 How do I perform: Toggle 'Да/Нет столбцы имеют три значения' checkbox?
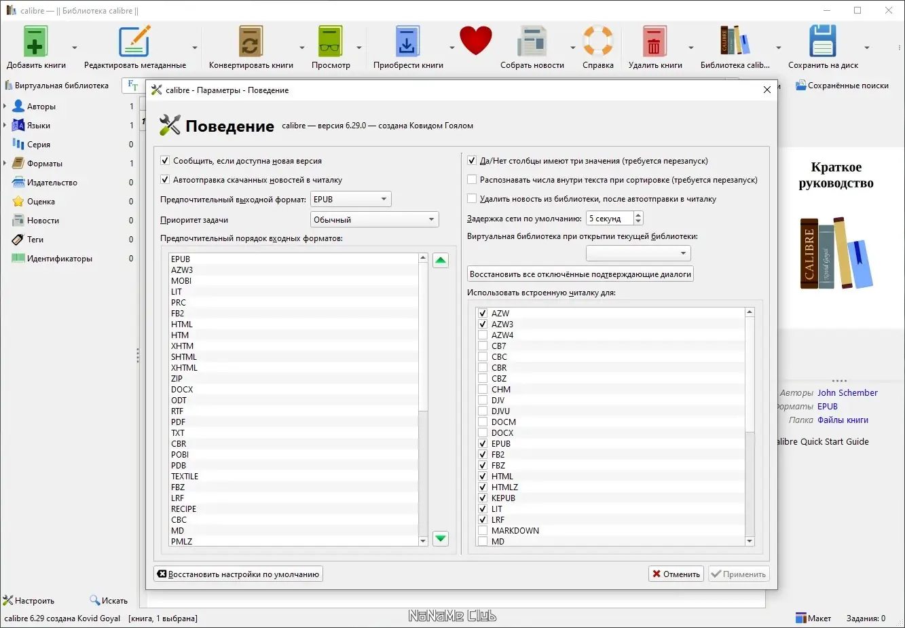point(472,161)
